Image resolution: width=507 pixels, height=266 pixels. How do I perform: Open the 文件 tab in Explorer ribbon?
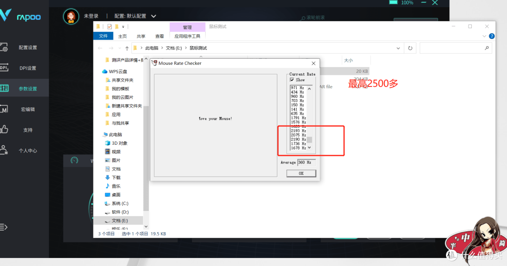click(x=103, y=36)
